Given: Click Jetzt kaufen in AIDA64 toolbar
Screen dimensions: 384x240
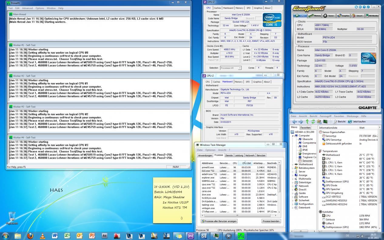Looking at the screenshot, I should 357,122.
